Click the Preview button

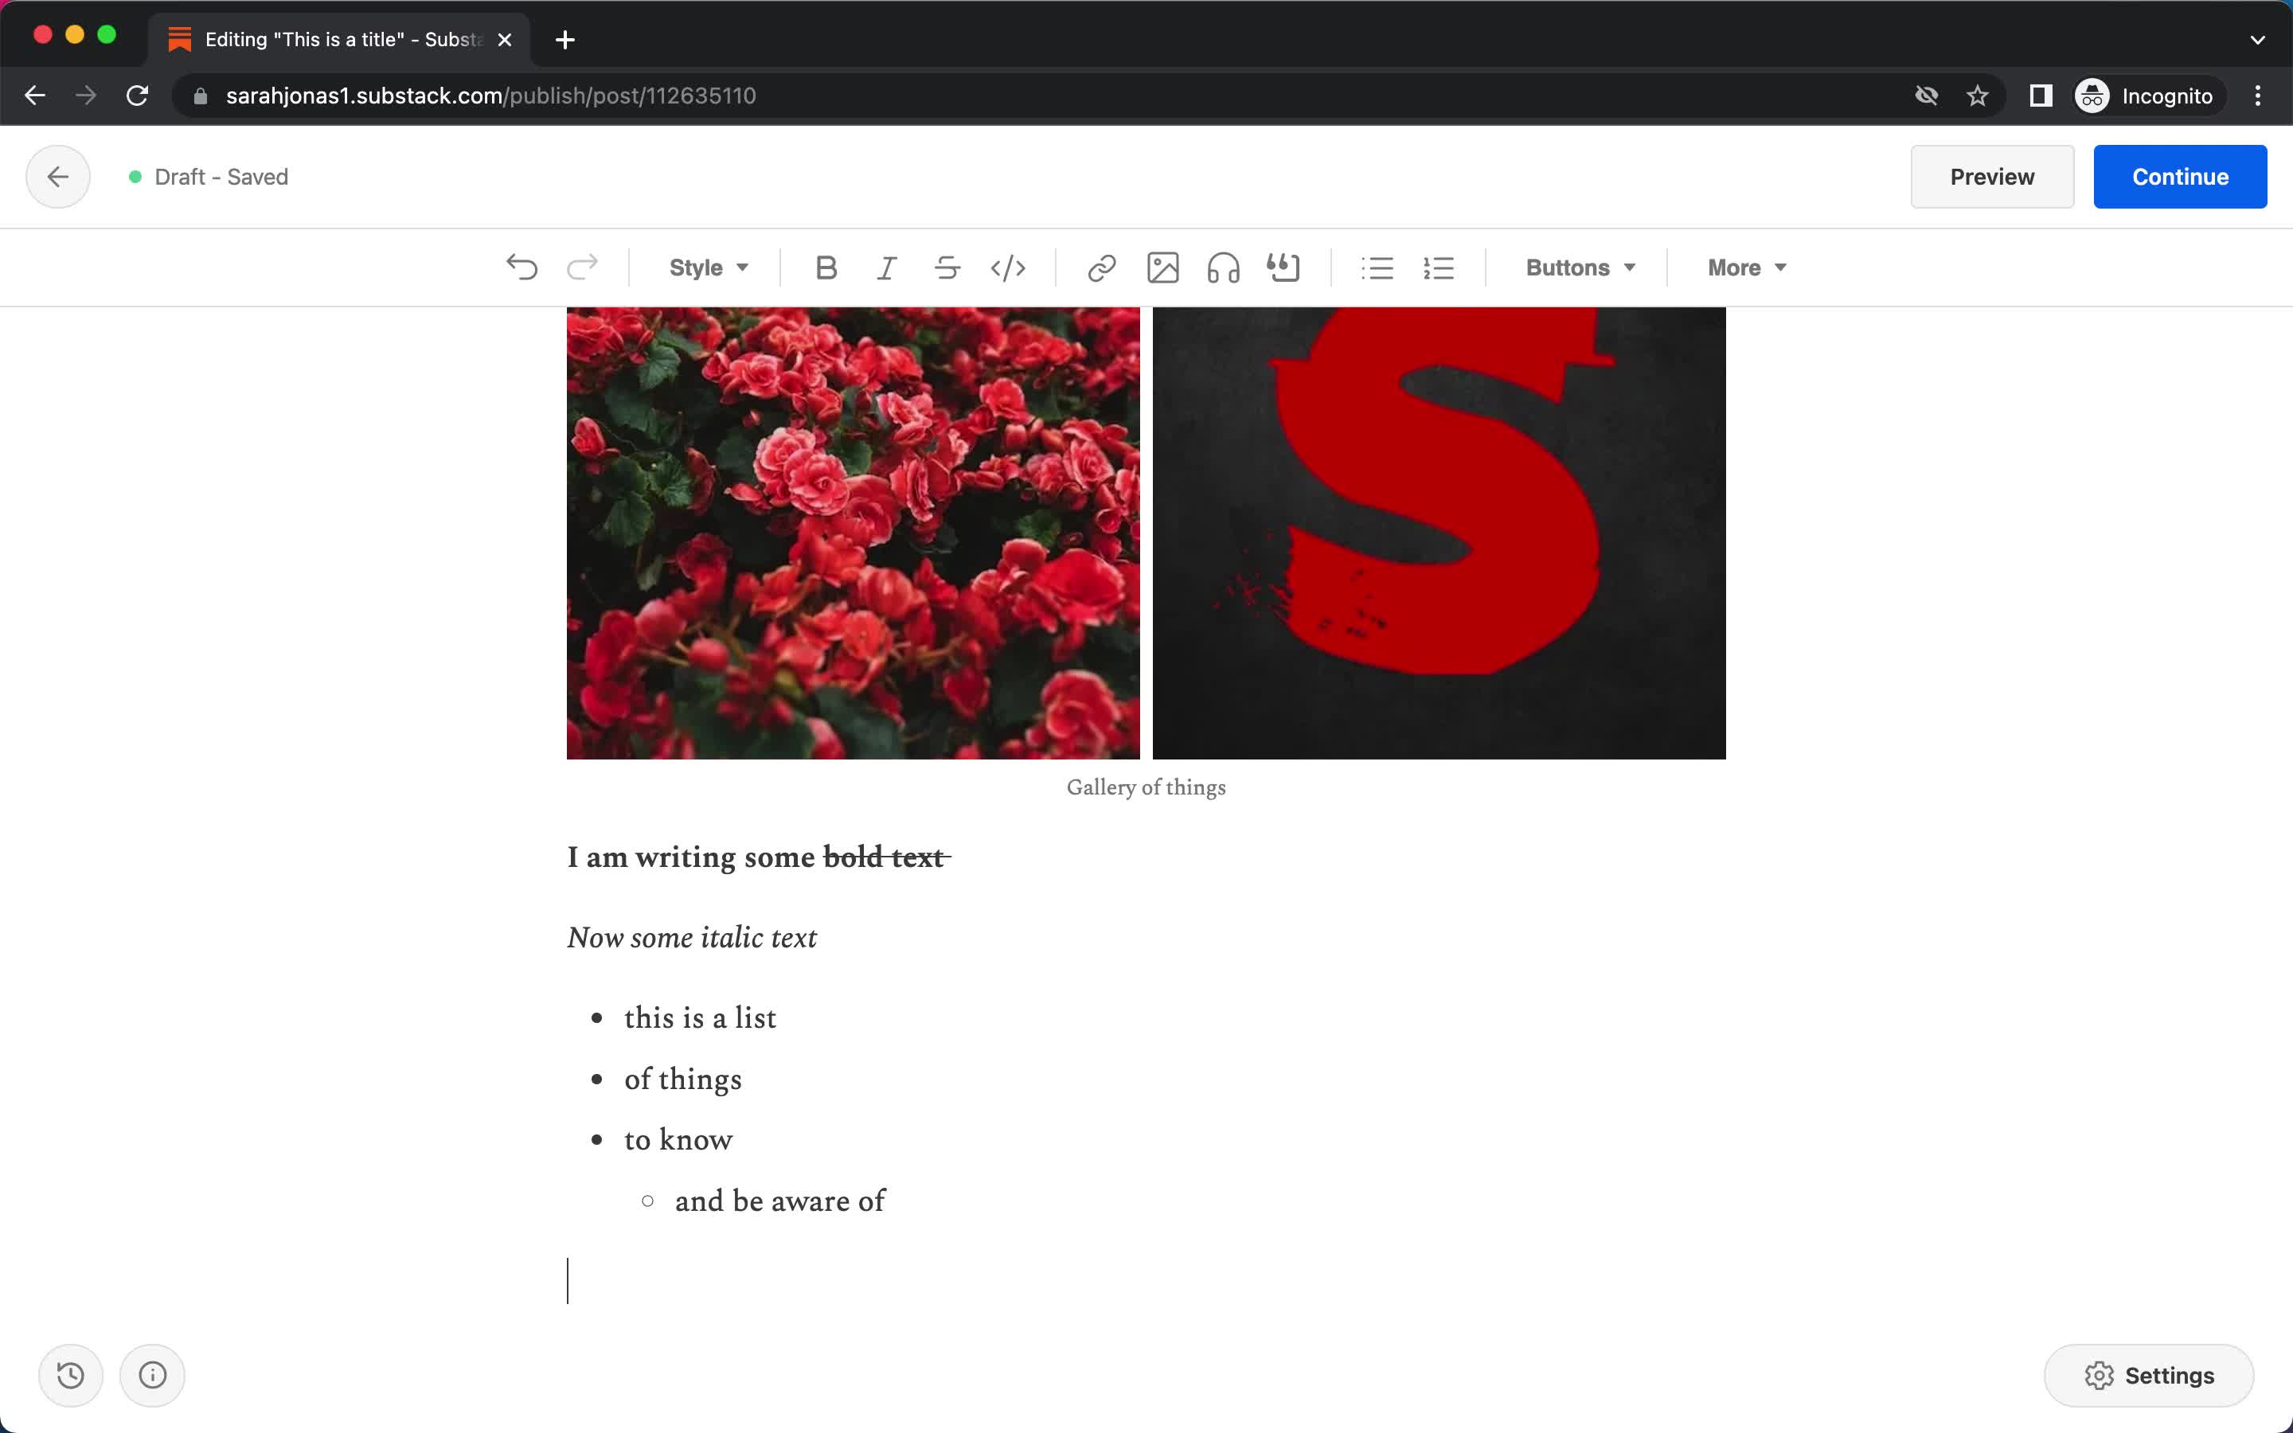(1992, 176)
